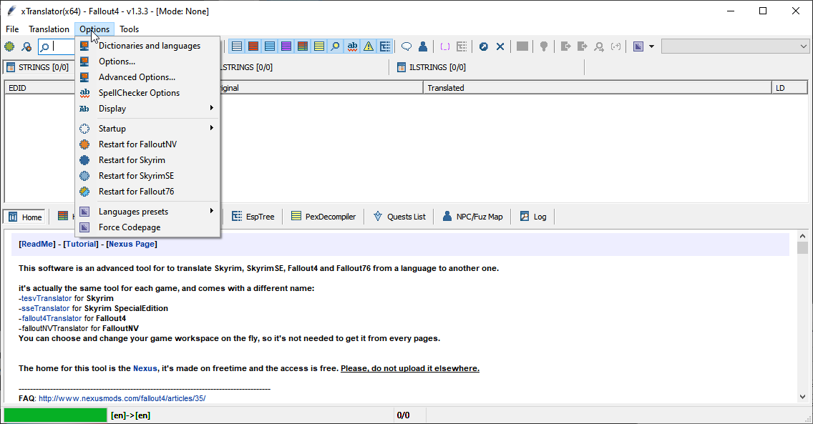Click the first gray export arrow icon
The height and width of the screenshot is (424, 813).
pyautogui.click(x=565, y=46)
